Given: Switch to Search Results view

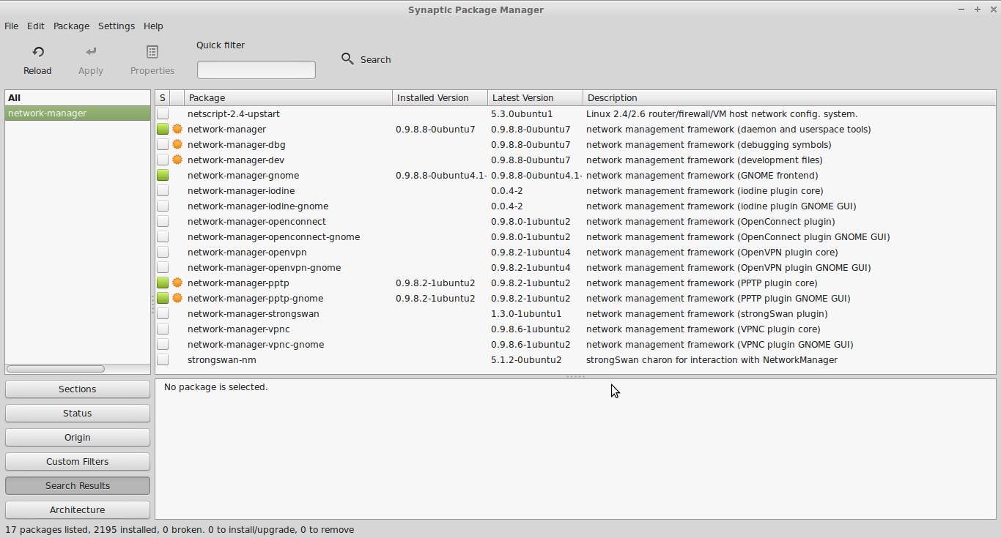Looking at the screenshot, I should click(x=78, y=485).
